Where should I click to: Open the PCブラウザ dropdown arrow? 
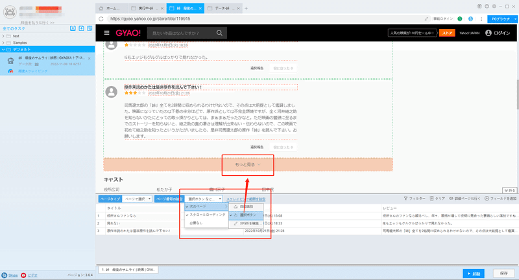click(515, 19)
